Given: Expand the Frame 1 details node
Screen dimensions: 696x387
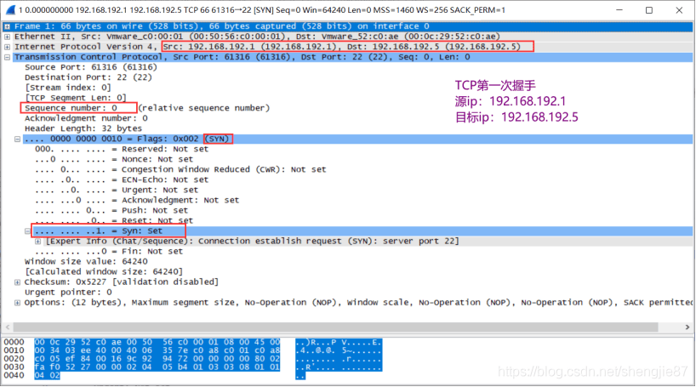Looking at the screenshot, I should pos(8,26).
